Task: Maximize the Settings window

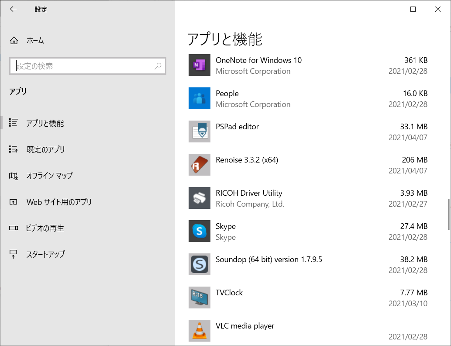Action: tap(413, 9)
